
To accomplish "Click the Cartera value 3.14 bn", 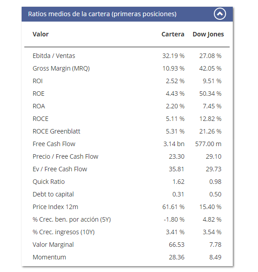I will [174, 144].
